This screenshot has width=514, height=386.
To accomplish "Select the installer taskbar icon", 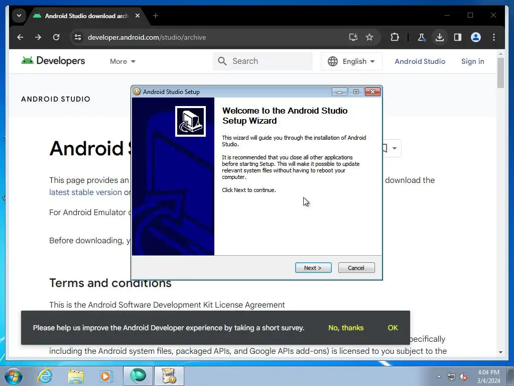I will [x=169, y=376].
